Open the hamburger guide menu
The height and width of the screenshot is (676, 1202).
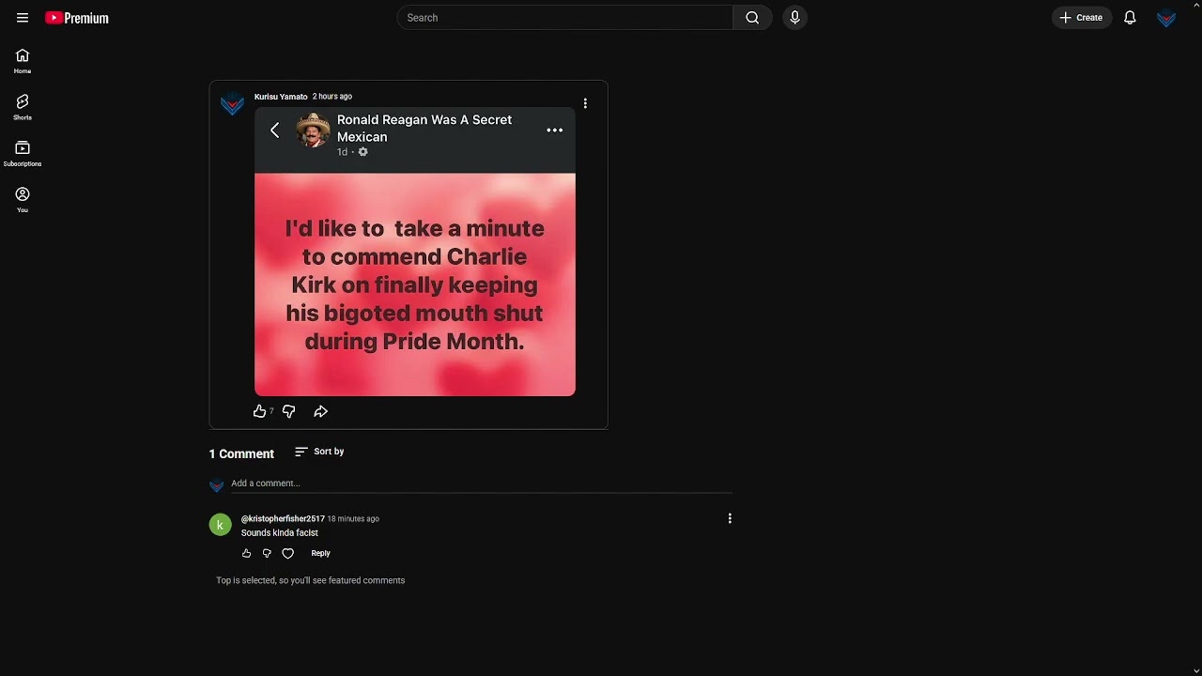23,18
